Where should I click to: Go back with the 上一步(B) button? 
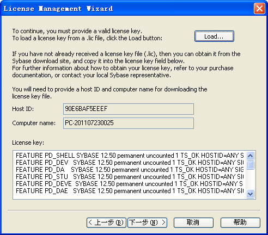point(106,222)
